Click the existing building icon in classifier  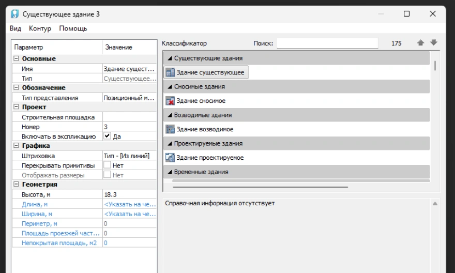(x=170, y=72)
